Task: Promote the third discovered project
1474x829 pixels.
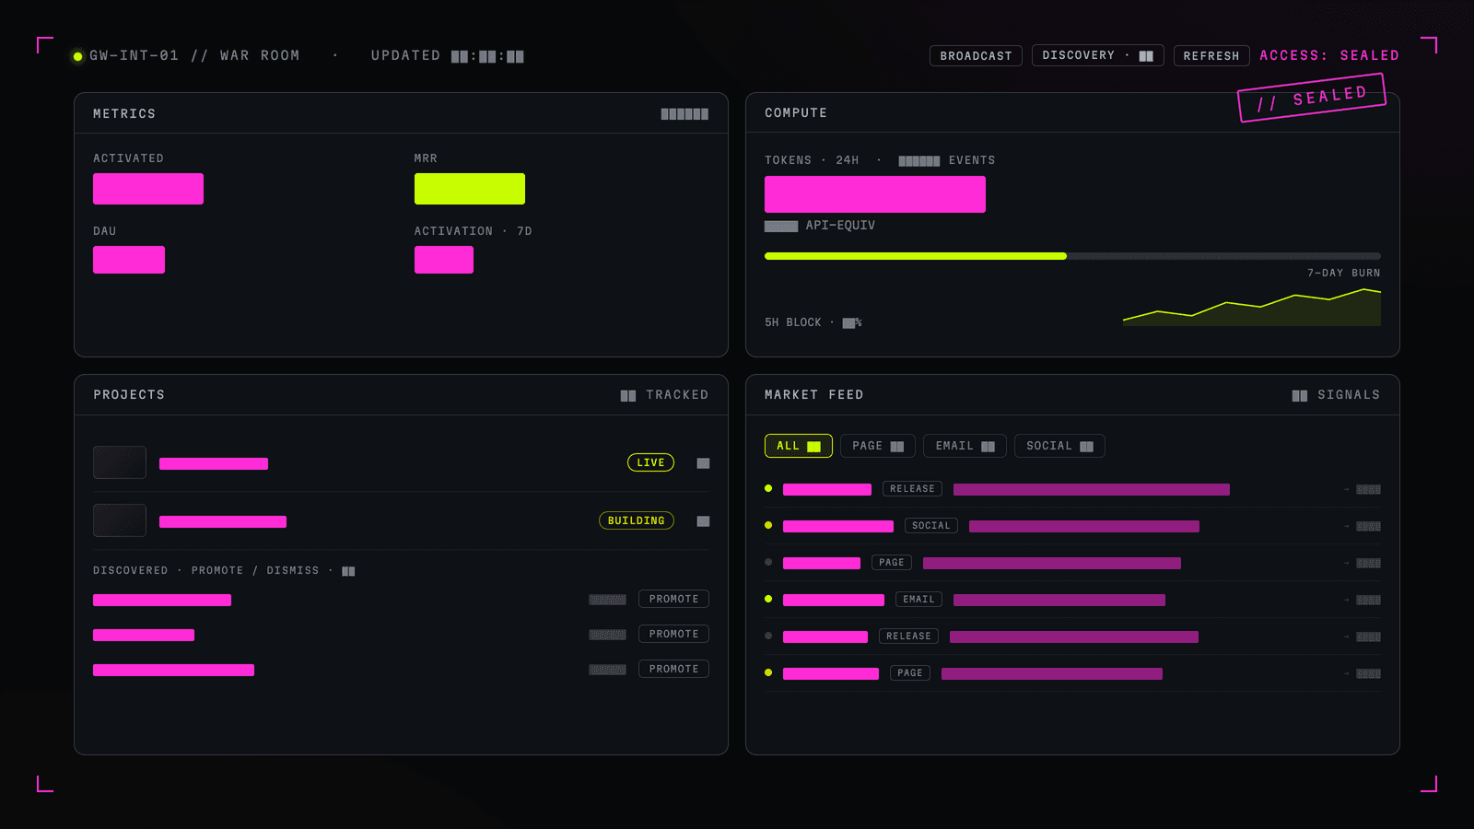Action: click(673, 669)
